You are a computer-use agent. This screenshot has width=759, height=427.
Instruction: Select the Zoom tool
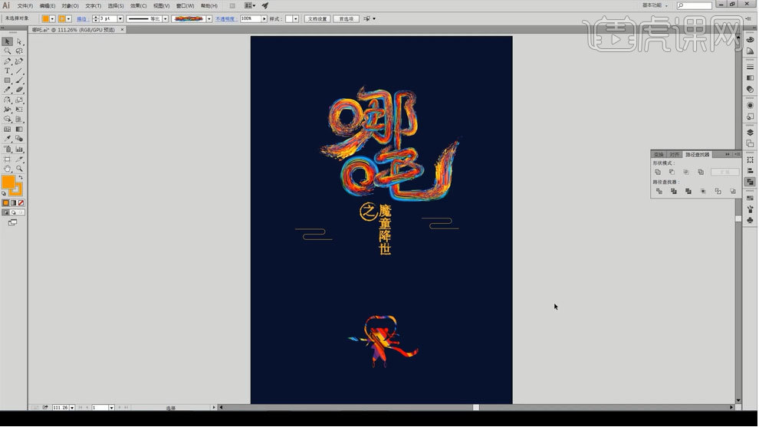pyautogui.click(x=19, y=169)
